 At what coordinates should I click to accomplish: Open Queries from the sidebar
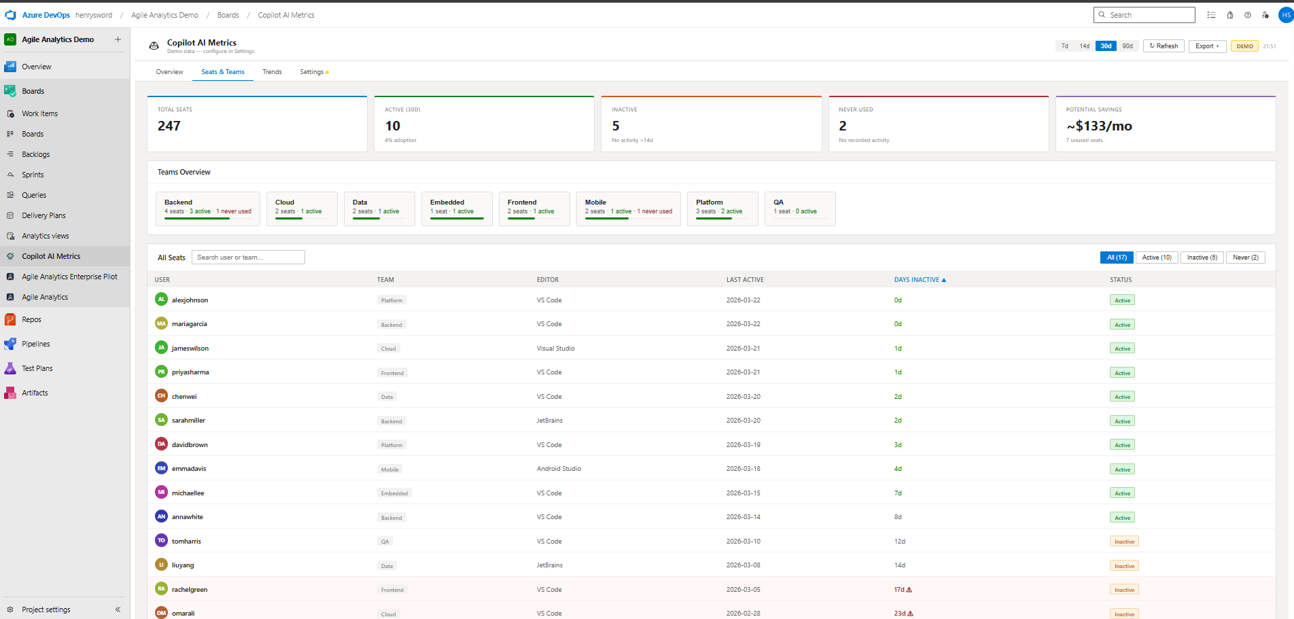coord(33,195)
